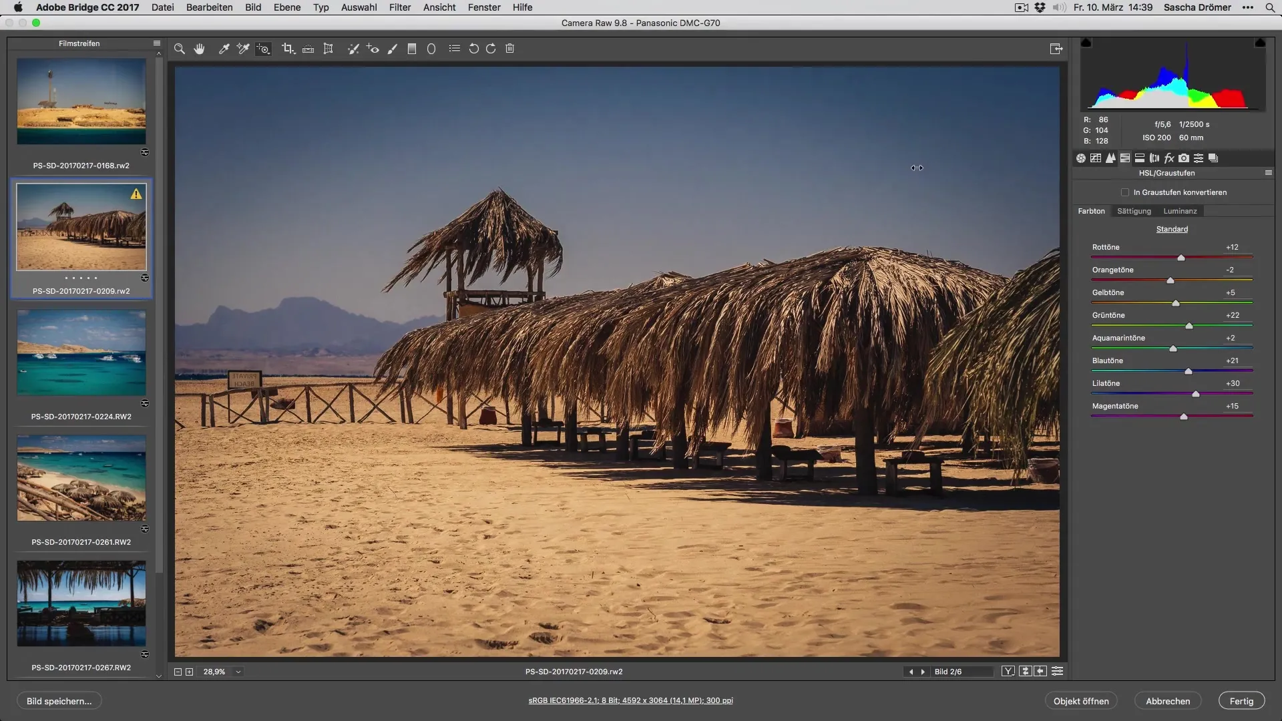Click the Grüntöne value field +22
The width and height of the screenshot is (1282, 721).
[x=1233, y=315]
